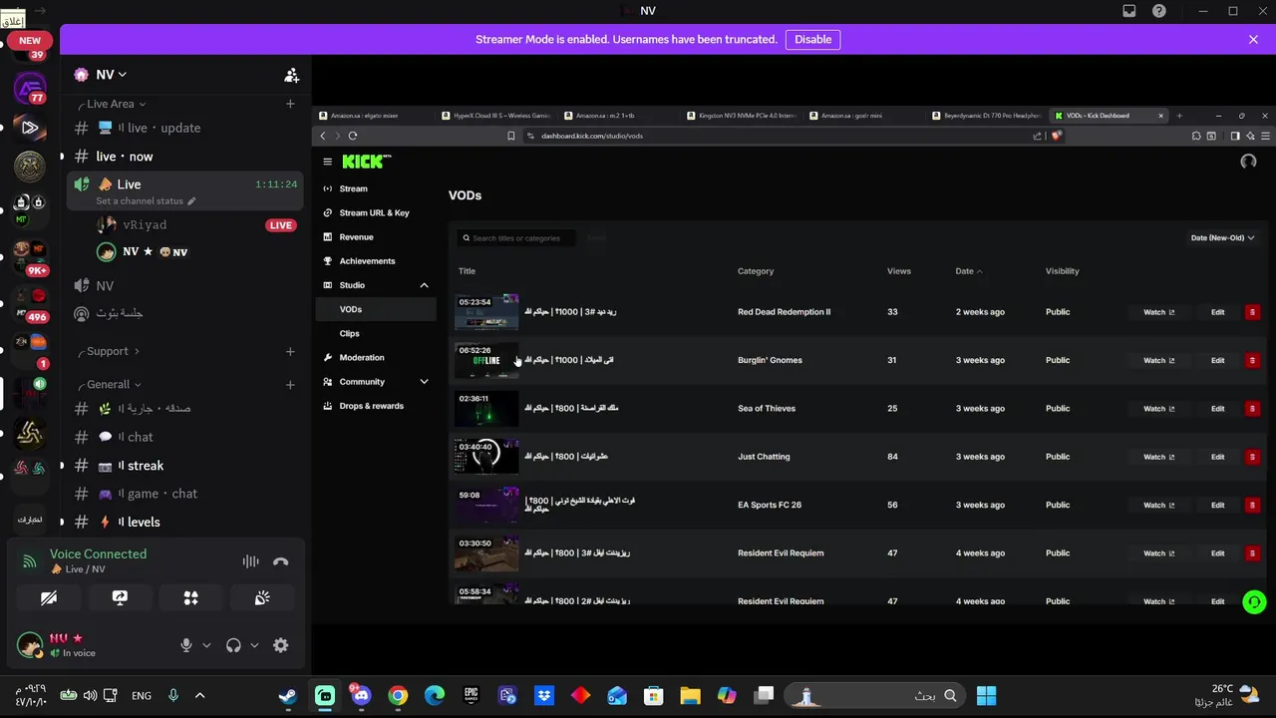This screenshot has height=718, width=1276.
Task: Open the Discord activities icon
Action: (190, 597)
